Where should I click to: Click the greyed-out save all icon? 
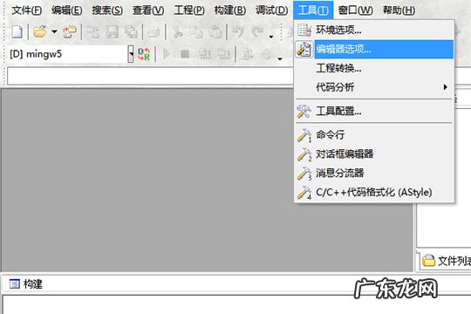click(131, 32)
